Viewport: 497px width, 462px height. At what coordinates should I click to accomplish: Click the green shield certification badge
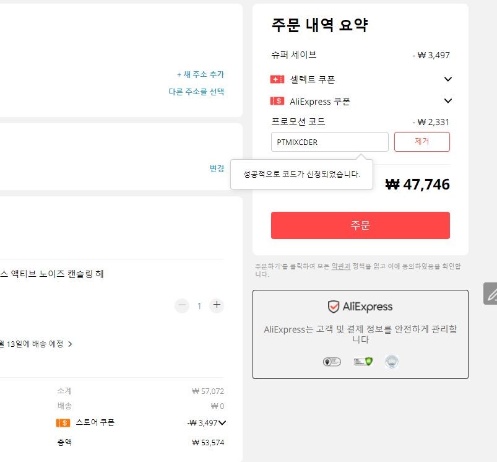[x=363, y=362]
